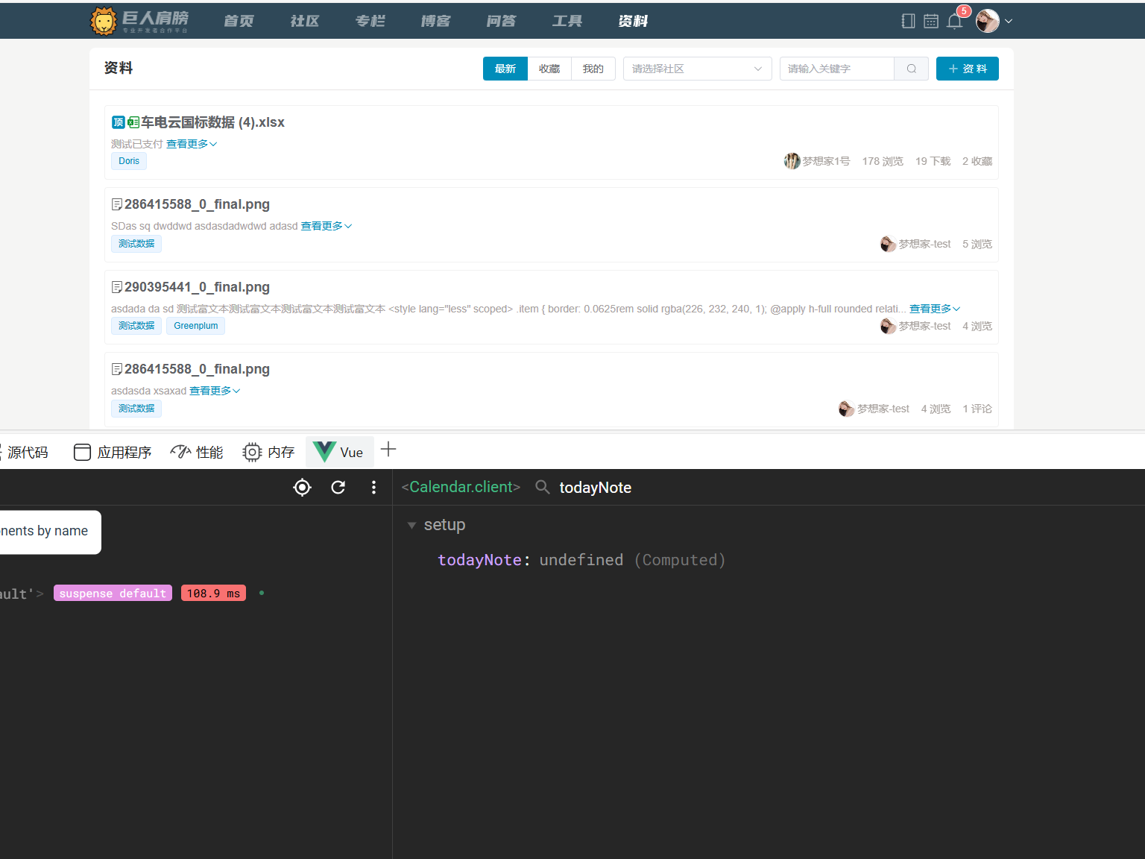Switch to the Vue devtools tab
Screen dimensions: 1145x859
tap(340, 453)
